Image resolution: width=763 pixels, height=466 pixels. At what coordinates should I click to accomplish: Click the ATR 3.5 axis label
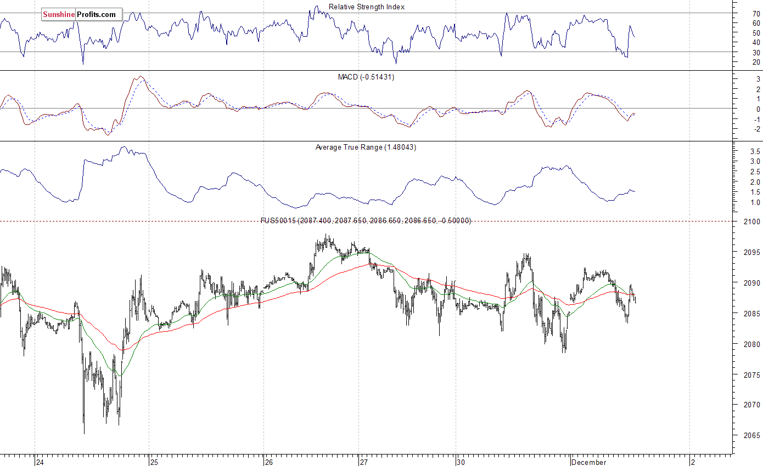pyautogui.click(x=755, y=151)
